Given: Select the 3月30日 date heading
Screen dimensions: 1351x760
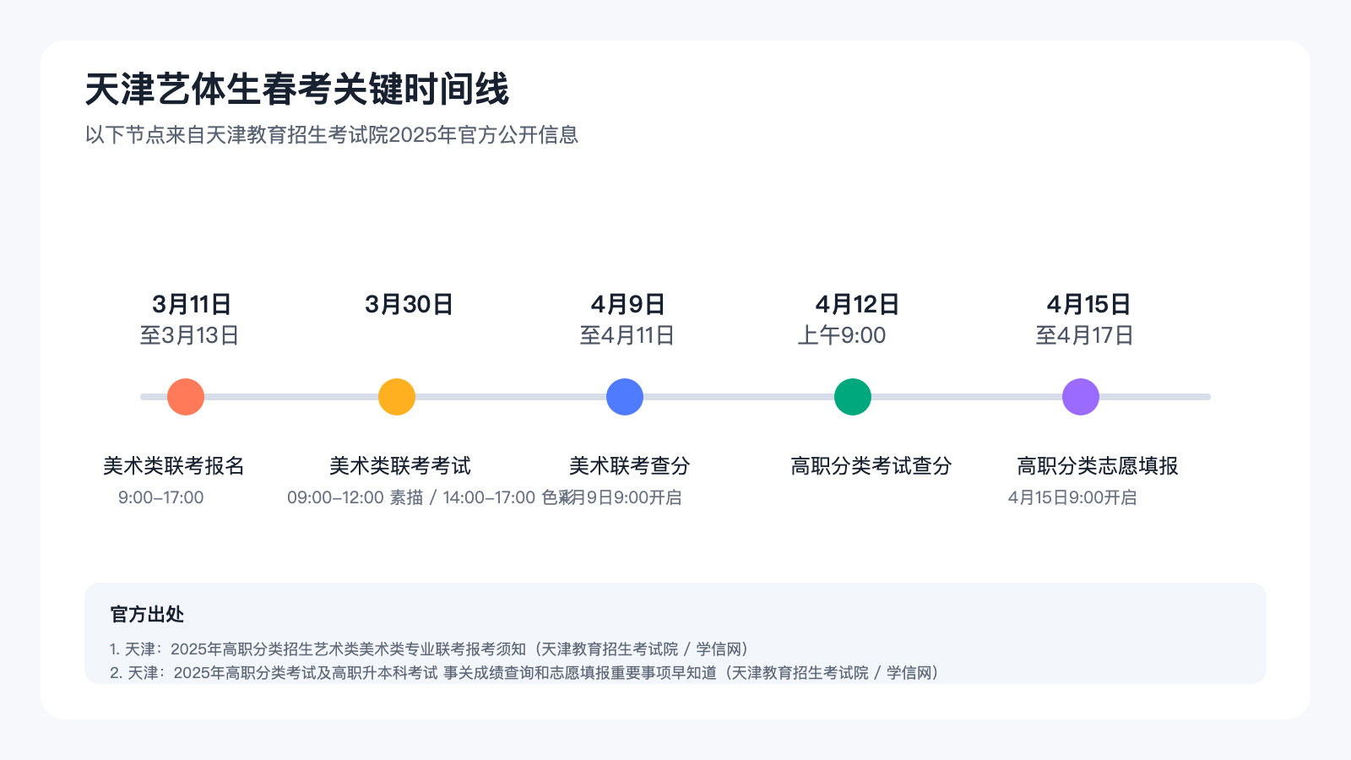Looking at the screenshot, I should click(x=410, y=304).
